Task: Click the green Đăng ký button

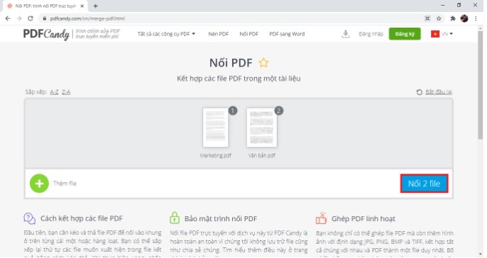Action: pos(405,34)
